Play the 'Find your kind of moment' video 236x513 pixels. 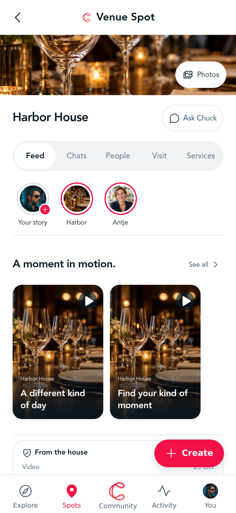pos(185,301)
